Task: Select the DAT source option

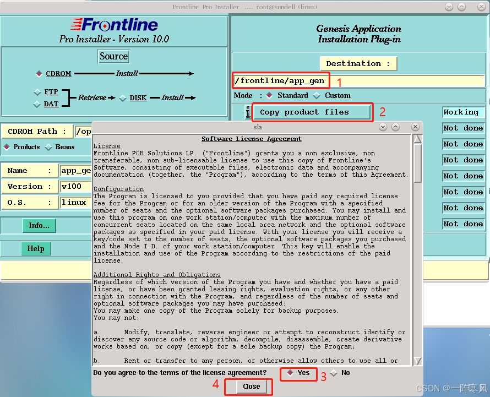Action: coord(37,104)
